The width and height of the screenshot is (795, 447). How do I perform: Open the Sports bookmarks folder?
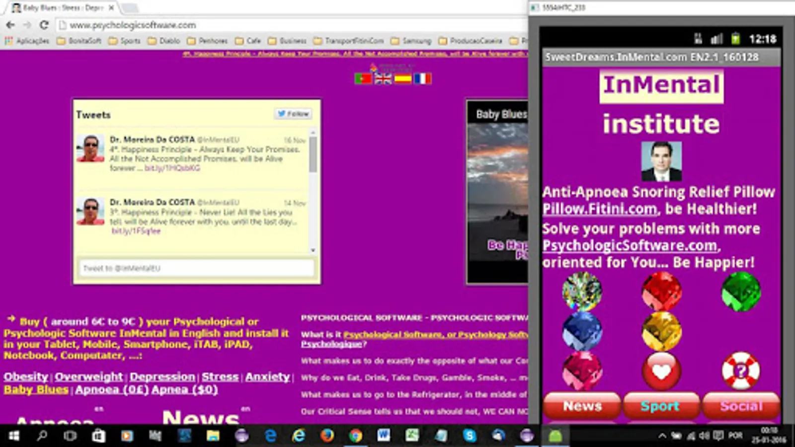(124, 41)
